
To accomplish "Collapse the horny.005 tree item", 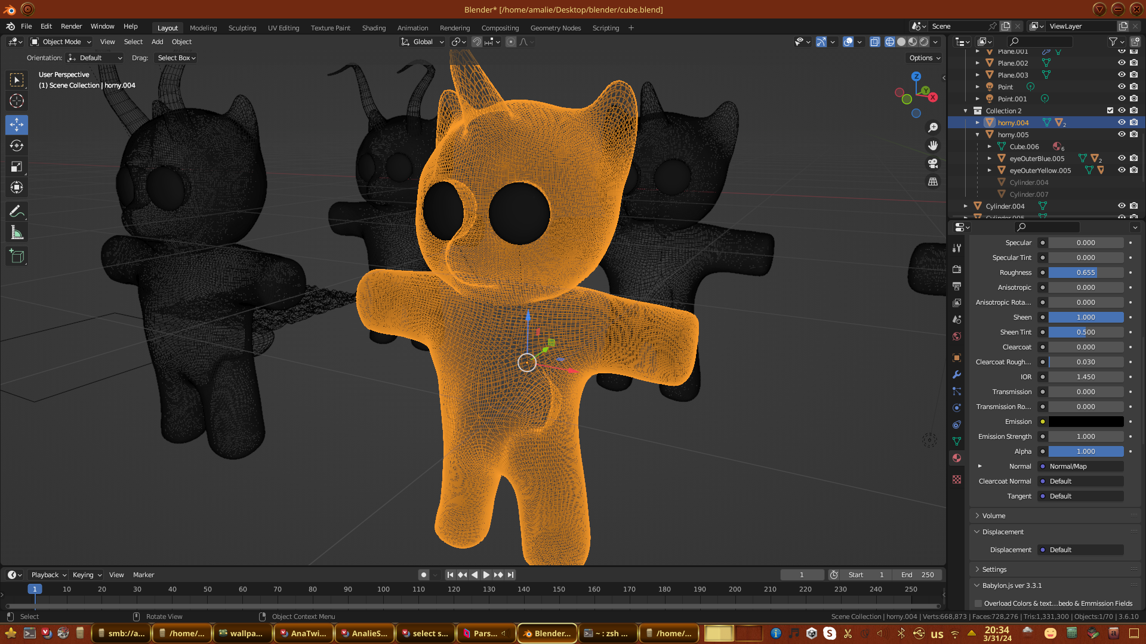I will (978, 135).
